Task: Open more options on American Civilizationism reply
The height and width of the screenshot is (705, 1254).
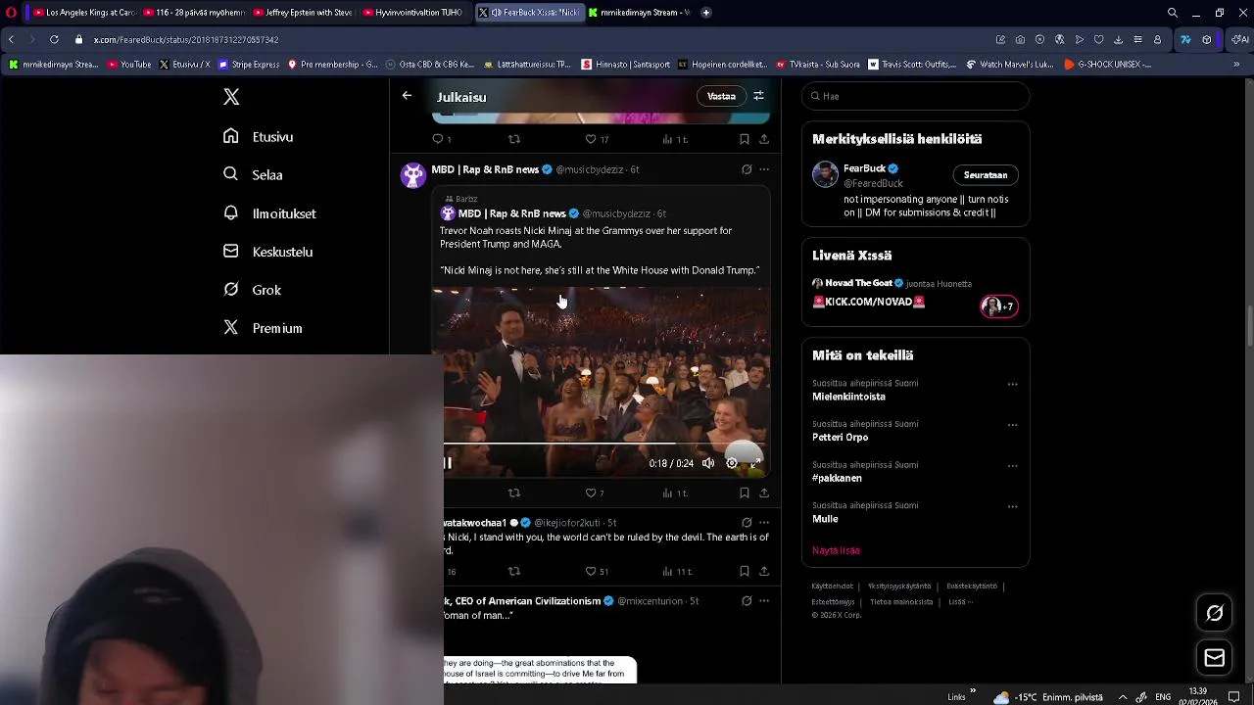Action: (x=764, y=601)
